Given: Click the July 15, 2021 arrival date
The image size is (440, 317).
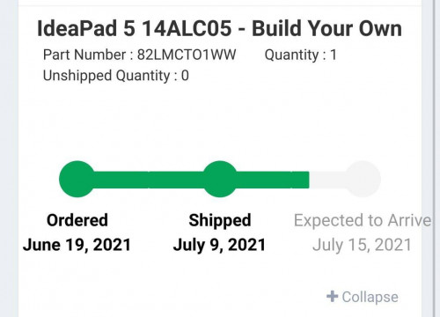Looking at the screenshot, I should point(363,245).
